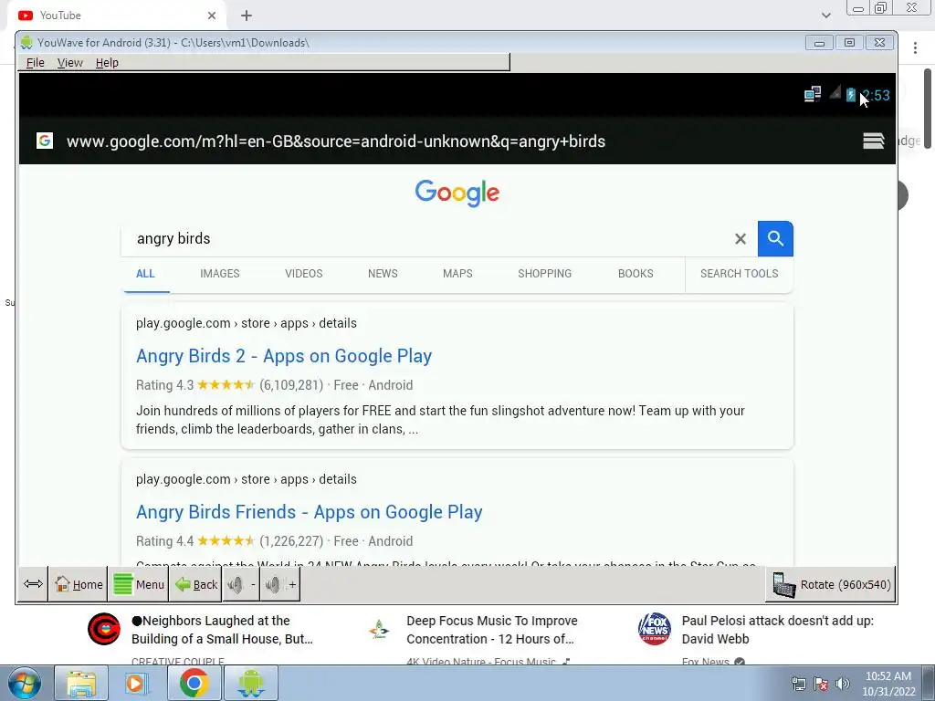Click the blue Google search magnifier button
The width and height of the screenshot is (935, 701).
tap(775, 238)
